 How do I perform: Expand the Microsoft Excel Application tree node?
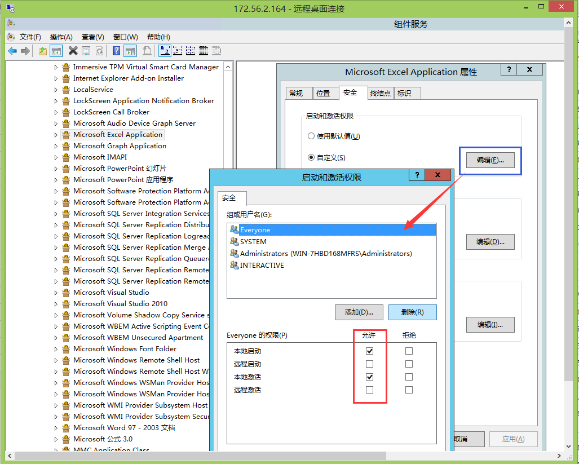click(55, 134)
